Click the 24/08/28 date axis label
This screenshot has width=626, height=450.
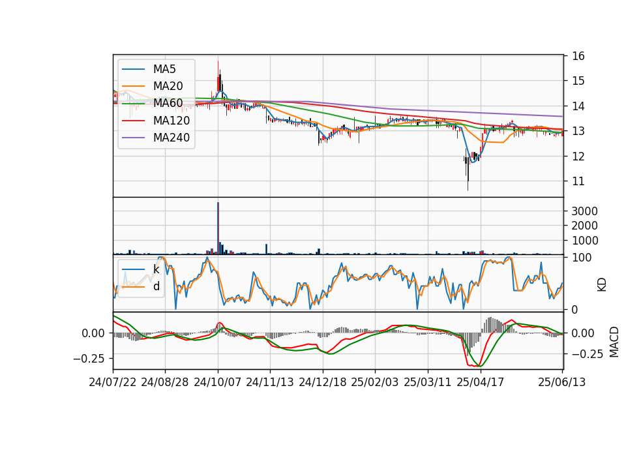point(165,382)
